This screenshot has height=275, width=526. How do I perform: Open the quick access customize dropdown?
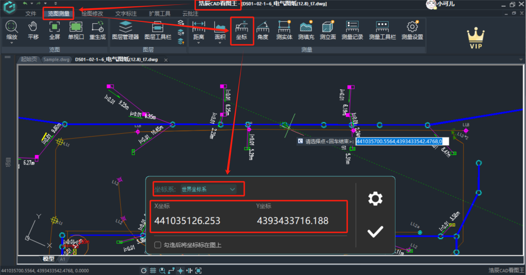(x=56, y=3)
